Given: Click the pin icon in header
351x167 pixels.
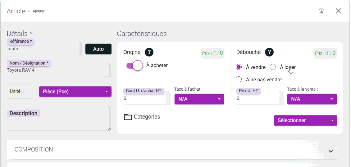Looking at the screenshot, I should (321, 11).
